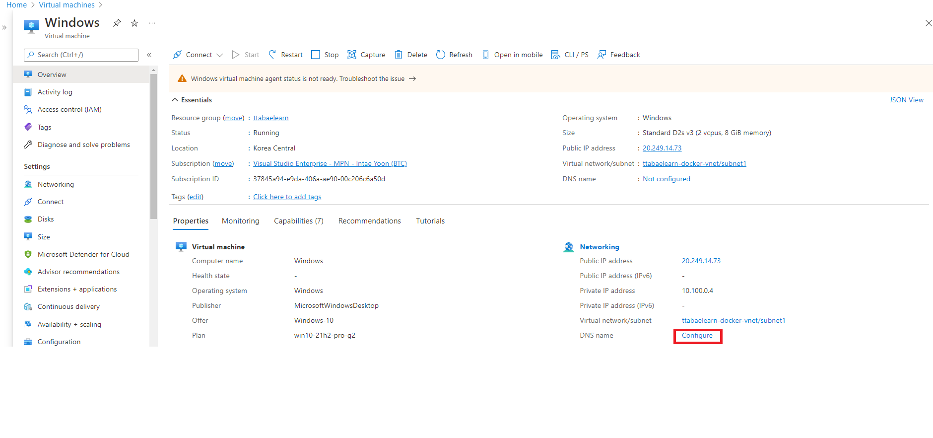
Task: Click move link beside Resource group
Action: point(233,118)
